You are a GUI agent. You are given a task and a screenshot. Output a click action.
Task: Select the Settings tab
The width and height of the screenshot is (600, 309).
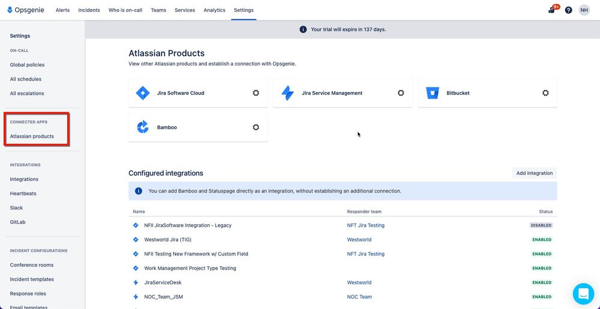[244, 10]
